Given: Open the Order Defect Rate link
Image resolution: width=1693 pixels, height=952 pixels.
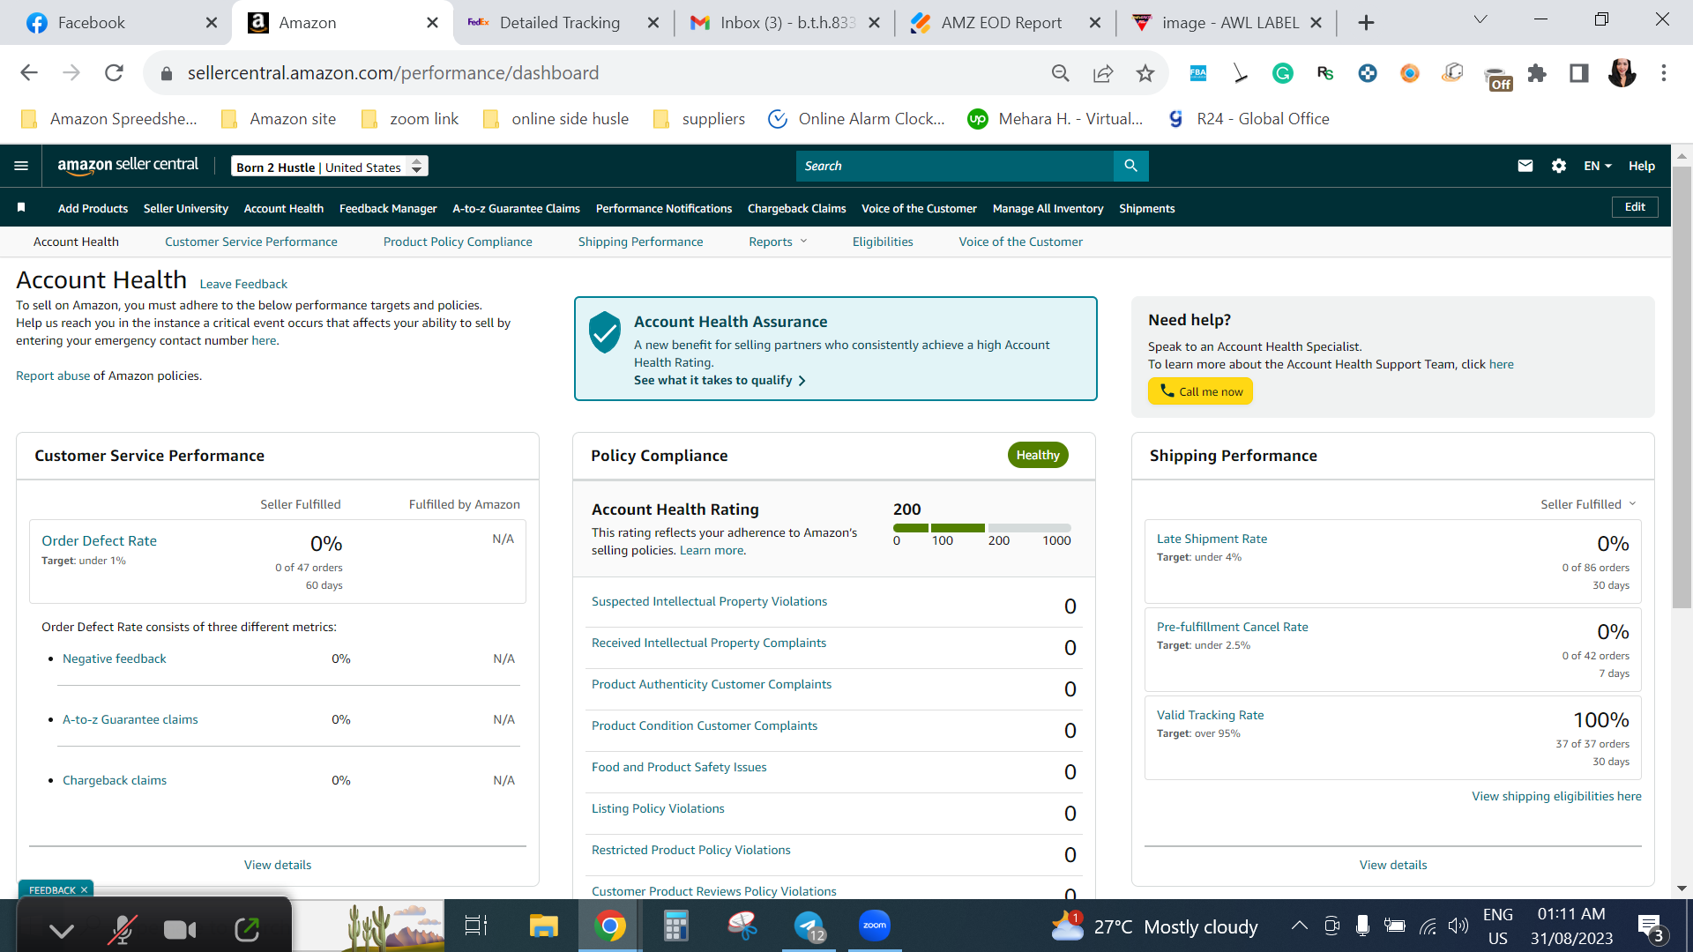Looking at the screenshot, I should click(99, 540).
